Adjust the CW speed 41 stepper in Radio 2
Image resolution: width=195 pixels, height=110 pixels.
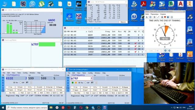[96, 83]
